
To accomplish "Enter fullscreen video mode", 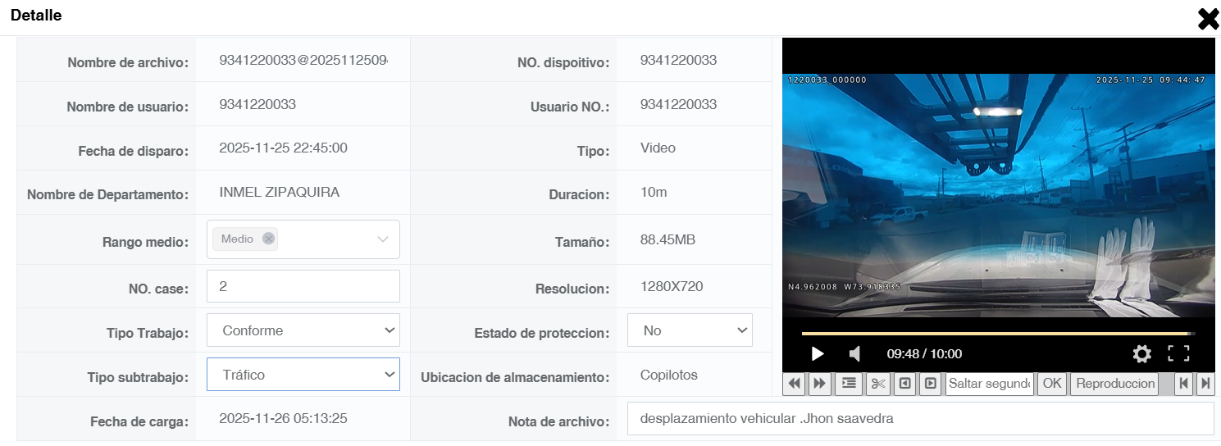I will click(1178, 353).
